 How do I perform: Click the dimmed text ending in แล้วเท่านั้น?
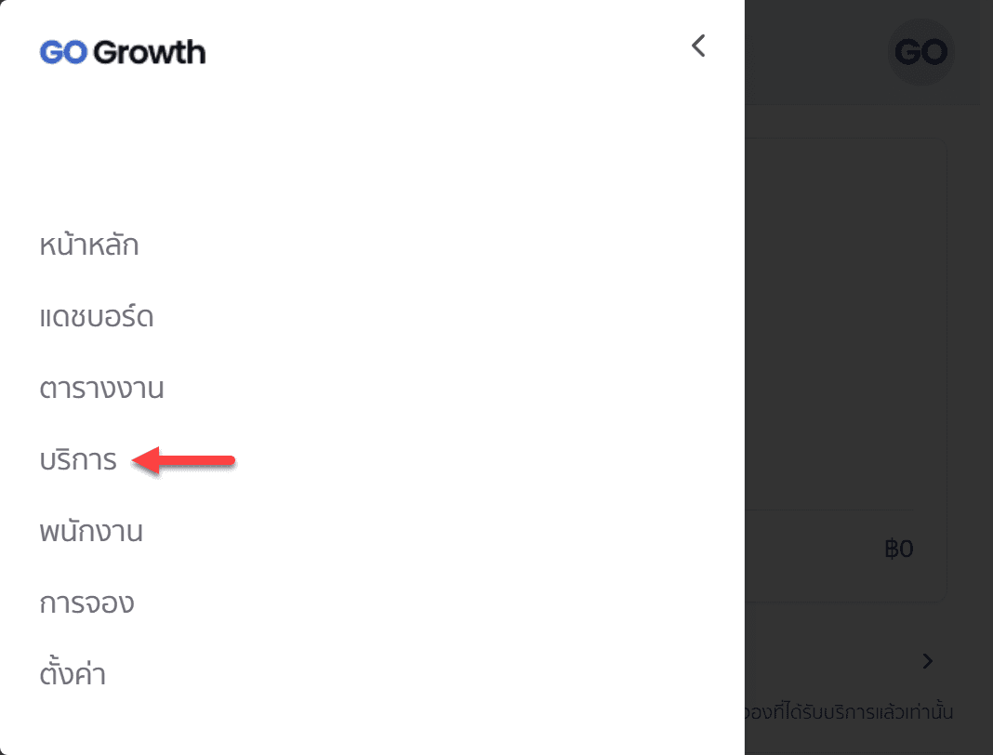coord(848,713)
